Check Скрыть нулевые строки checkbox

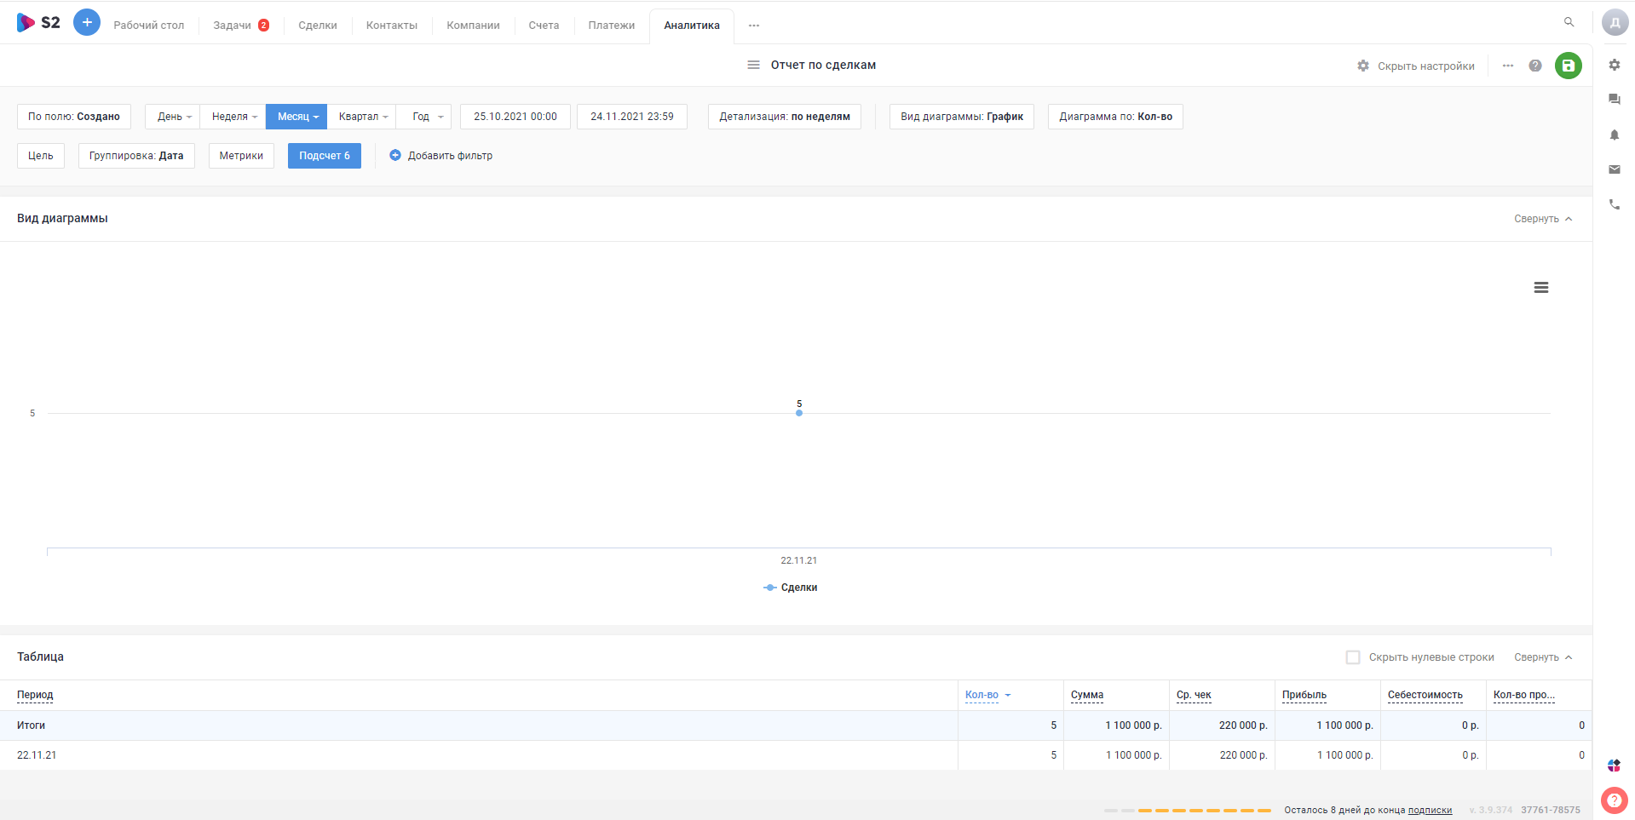tap(1353, 657)
